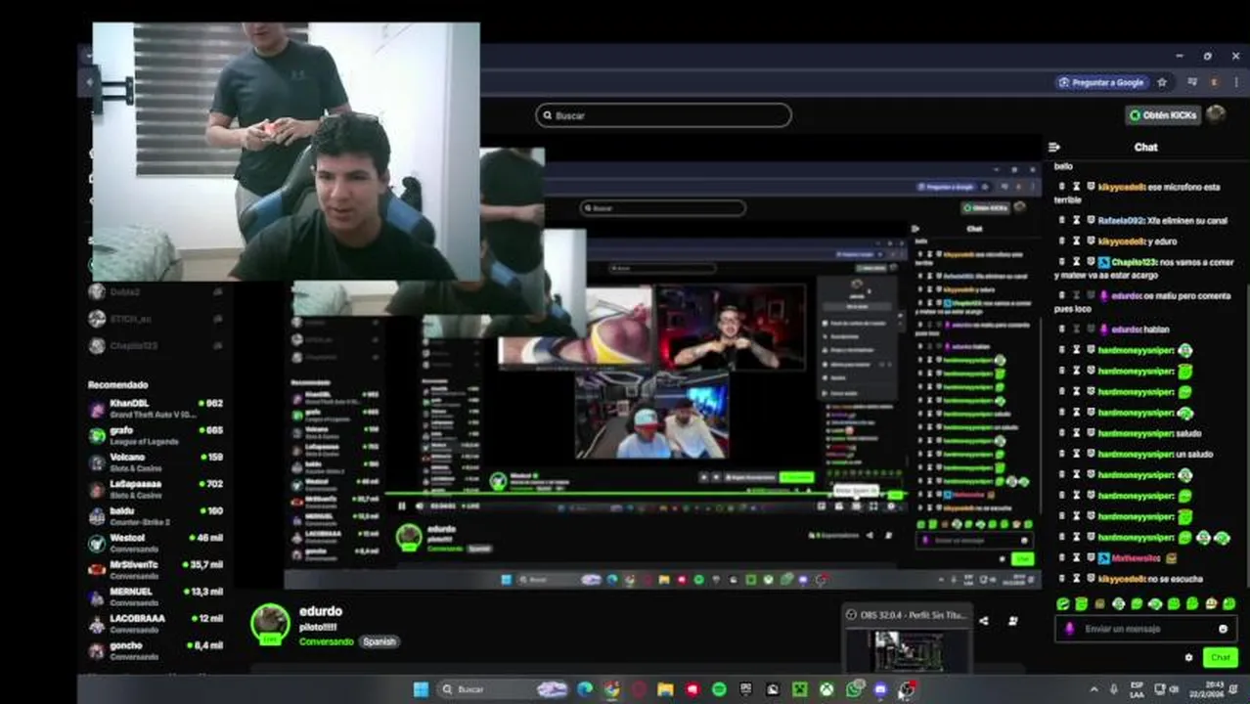Open goncho recommended channel
The height and width of the screenshot is (704, 1250).
[x=156, y=650]
